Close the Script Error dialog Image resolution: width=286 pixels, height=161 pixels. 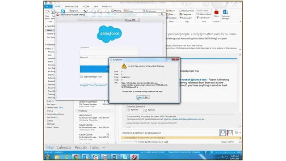coord(175,59)
